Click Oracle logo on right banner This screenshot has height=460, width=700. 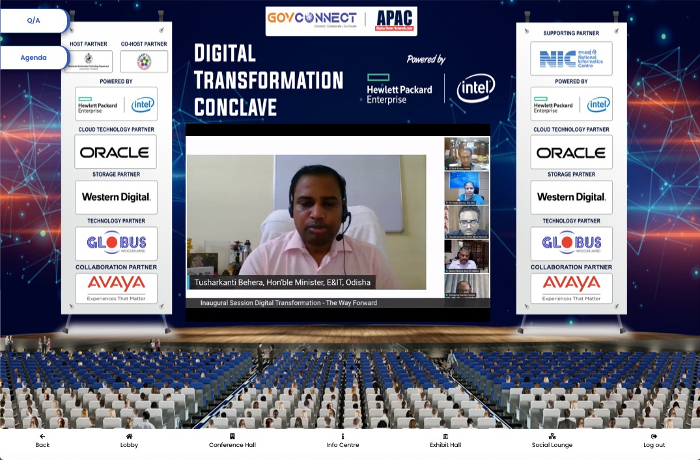coord(572,152)
